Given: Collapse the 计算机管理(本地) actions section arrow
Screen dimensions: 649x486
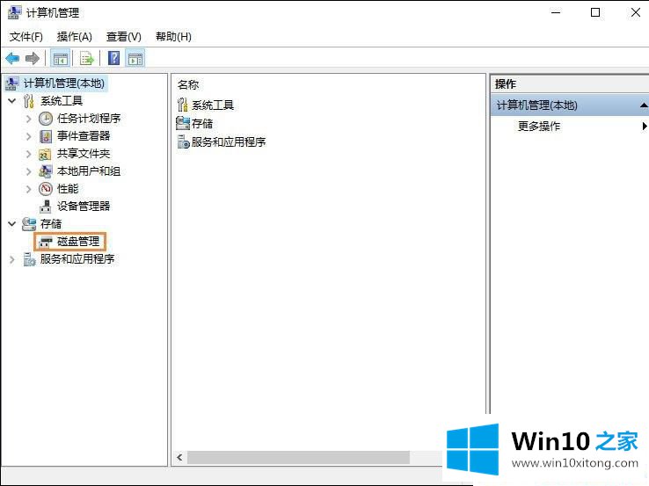Looking at the screenshot, I should [644, 105].
